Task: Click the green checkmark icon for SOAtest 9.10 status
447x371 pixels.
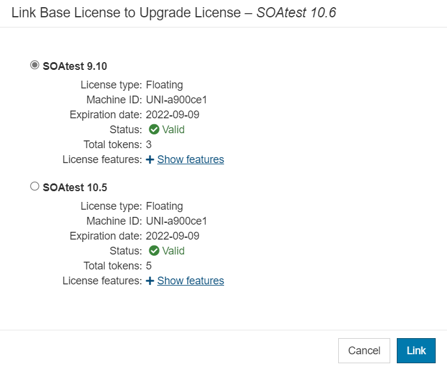Action: tap(154, 130)
